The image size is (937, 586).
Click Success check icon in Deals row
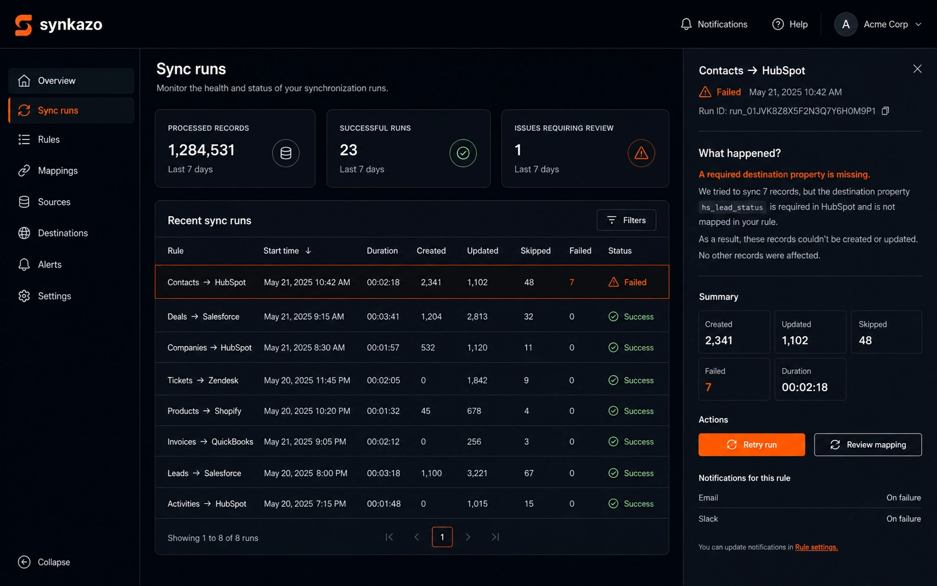pos(613,317)
